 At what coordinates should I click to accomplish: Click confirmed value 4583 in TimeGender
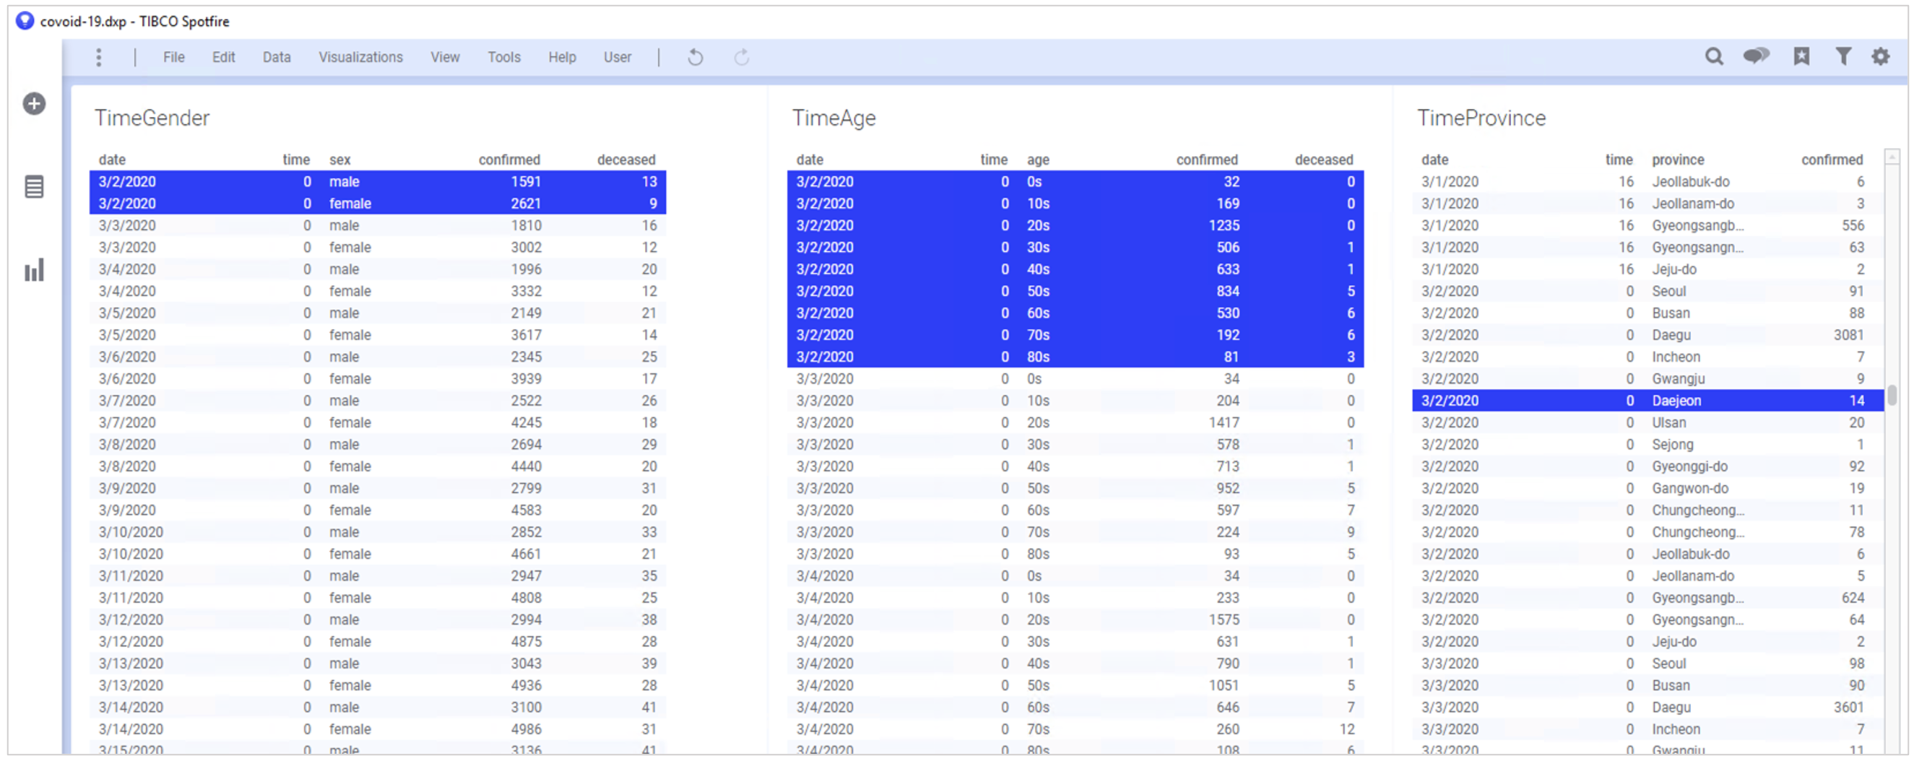pos(525,510)
